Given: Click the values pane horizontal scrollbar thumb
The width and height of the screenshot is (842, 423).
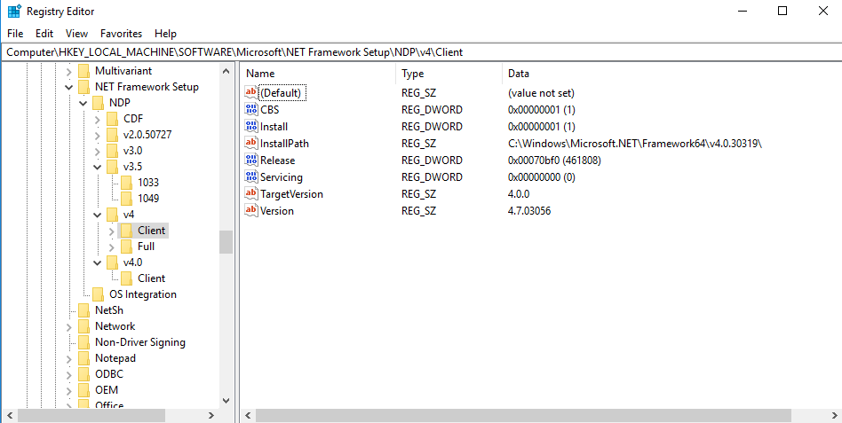Looking at the screenshot, I should (524, 415).
